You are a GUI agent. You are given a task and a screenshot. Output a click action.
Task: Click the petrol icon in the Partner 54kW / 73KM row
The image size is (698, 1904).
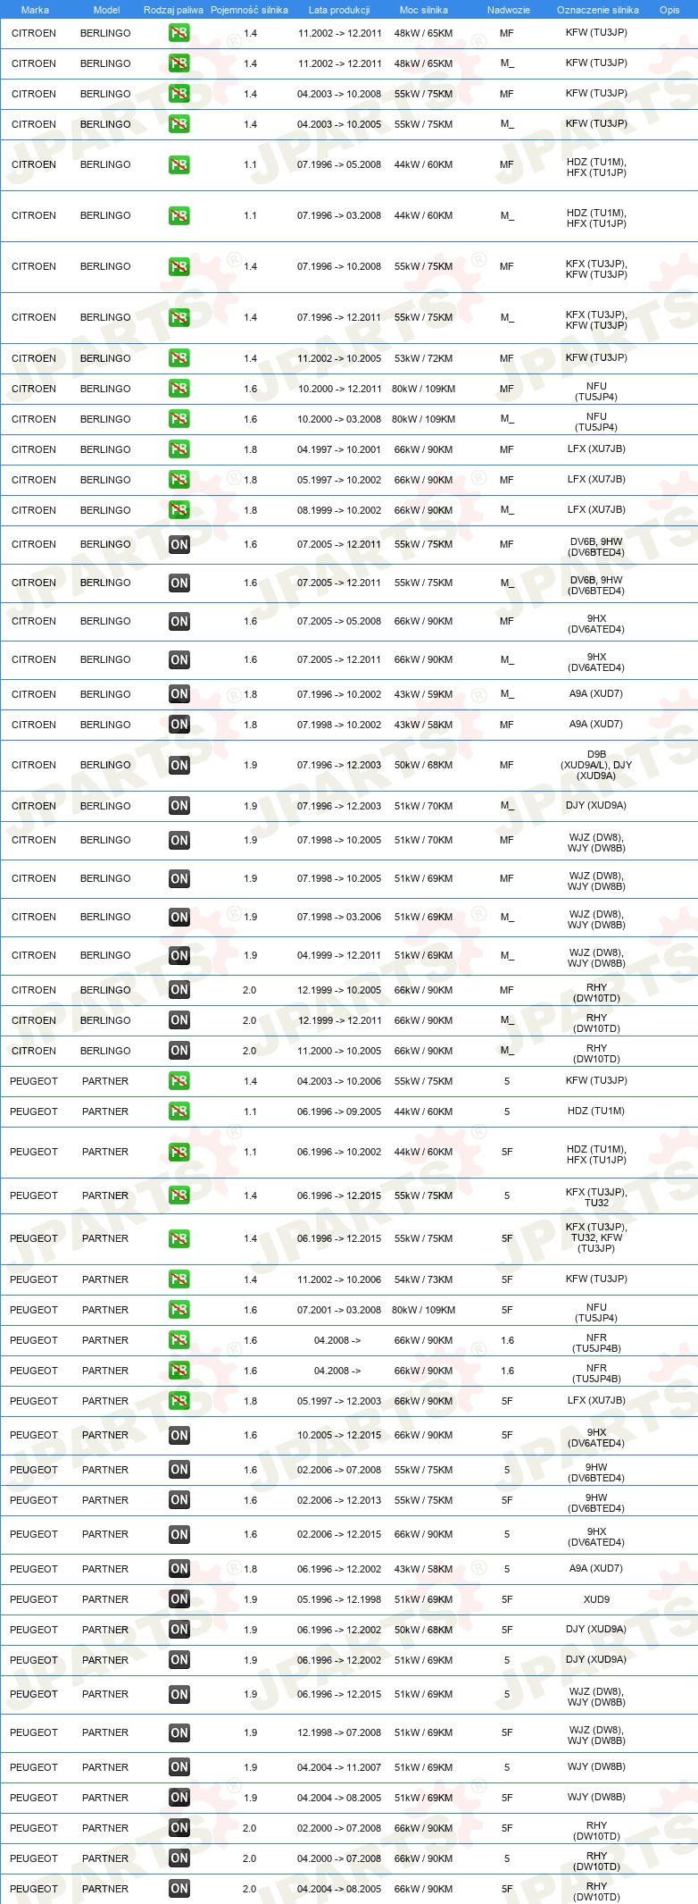pos(179,1279)
